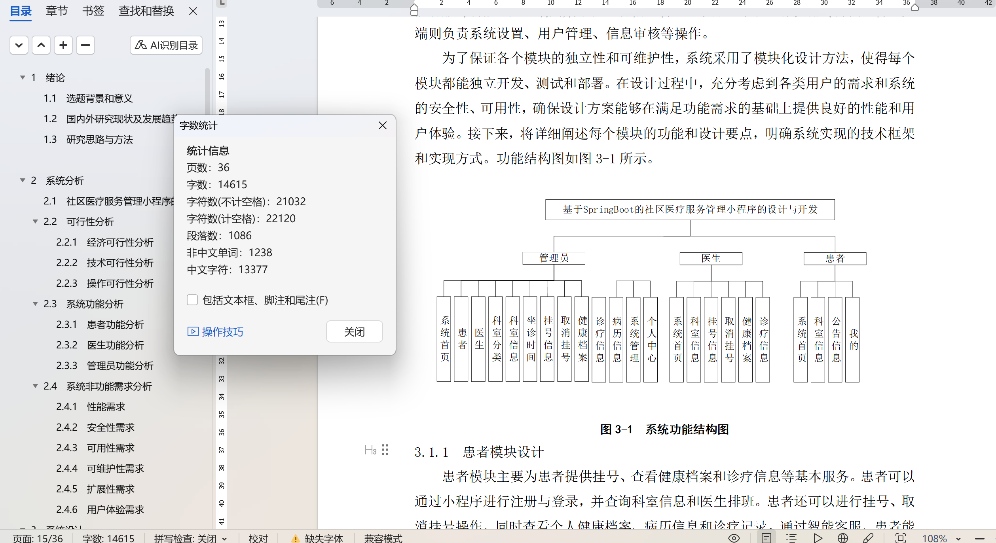Image resolution: width=996 pixels, height=543 pixels.
Task: Click the up arrow in outline panel
Action: pos(41,45)
